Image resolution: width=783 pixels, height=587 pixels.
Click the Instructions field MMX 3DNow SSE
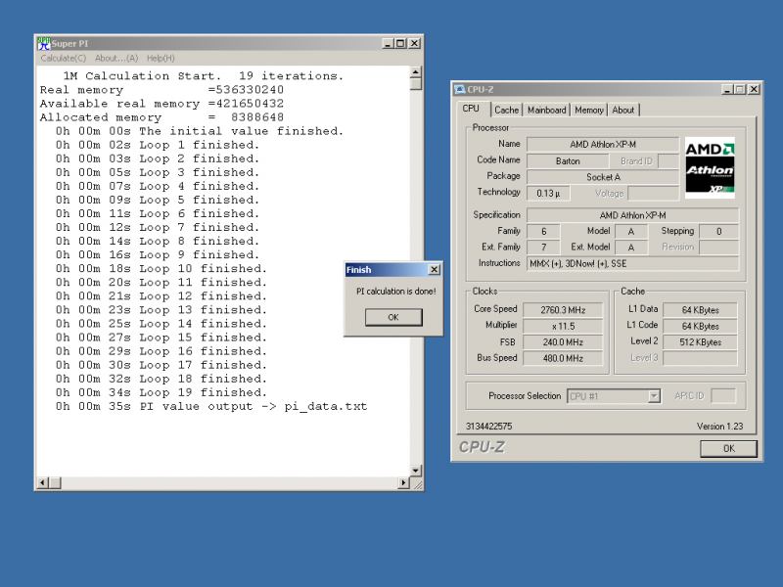point(632,263)
